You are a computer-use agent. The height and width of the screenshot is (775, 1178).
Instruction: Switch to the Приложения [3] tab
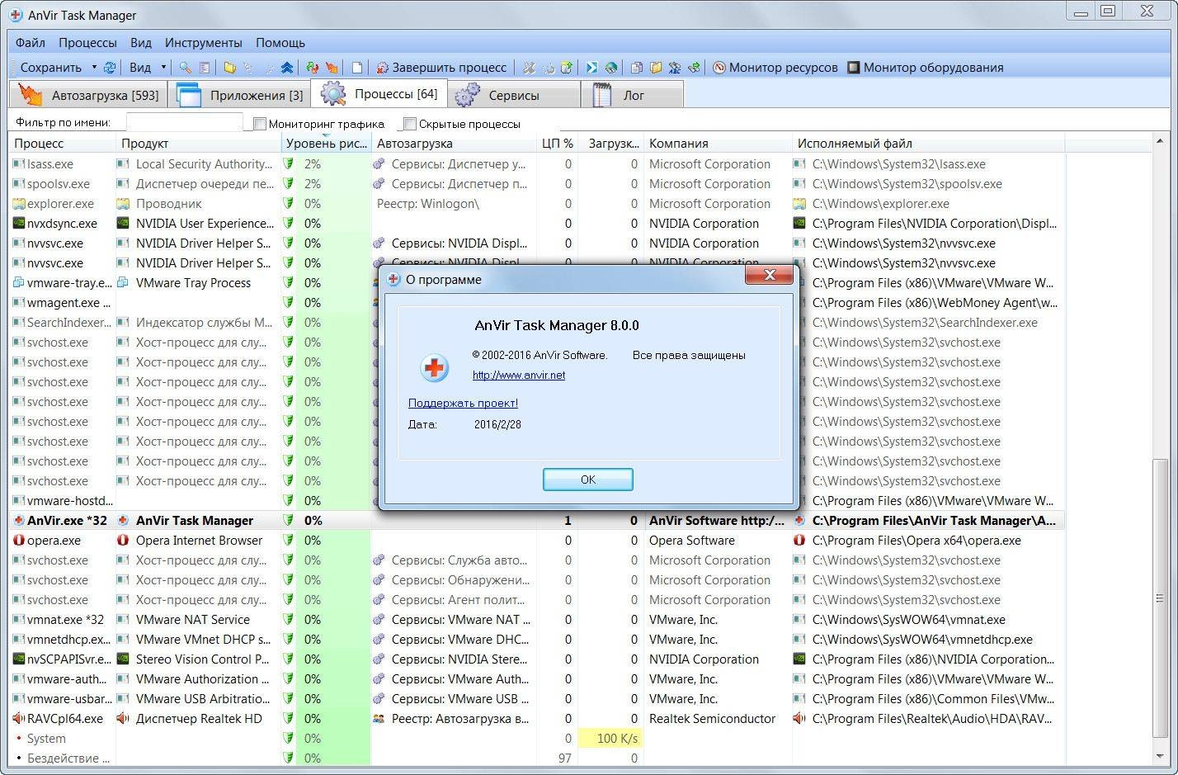(240, 95)
